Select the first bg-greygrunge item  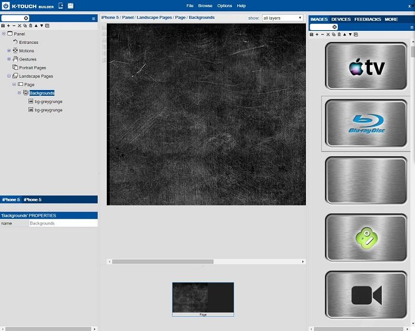49,101
